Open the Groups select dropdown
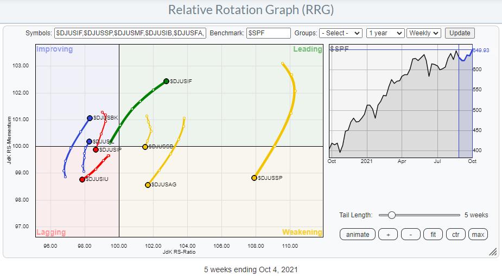Screen dimensions: 502x276 (x=340, y=33)
